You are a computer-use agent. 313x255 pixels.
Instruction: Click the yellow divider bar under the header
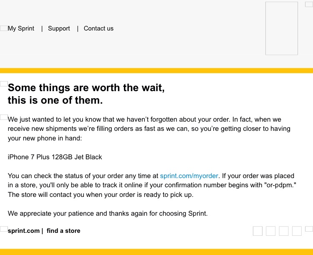[x=156, y=71]
